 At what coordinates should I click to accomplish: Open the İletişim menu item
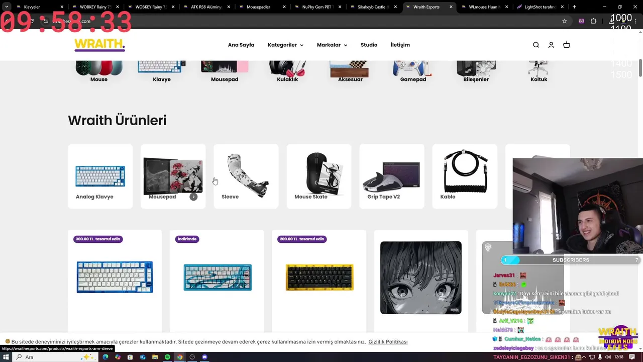tap(400, 45)
